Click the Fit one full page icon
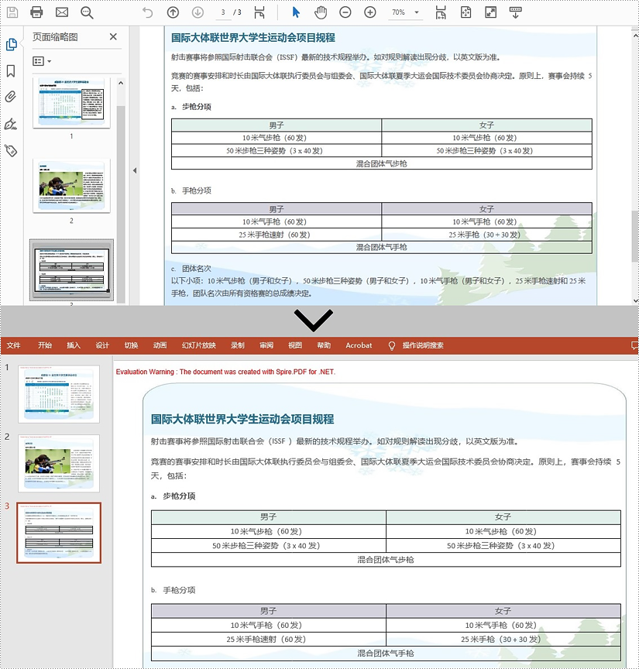Image resolution: width=639 pixels, height=669 pixels. tap(466, 12)
